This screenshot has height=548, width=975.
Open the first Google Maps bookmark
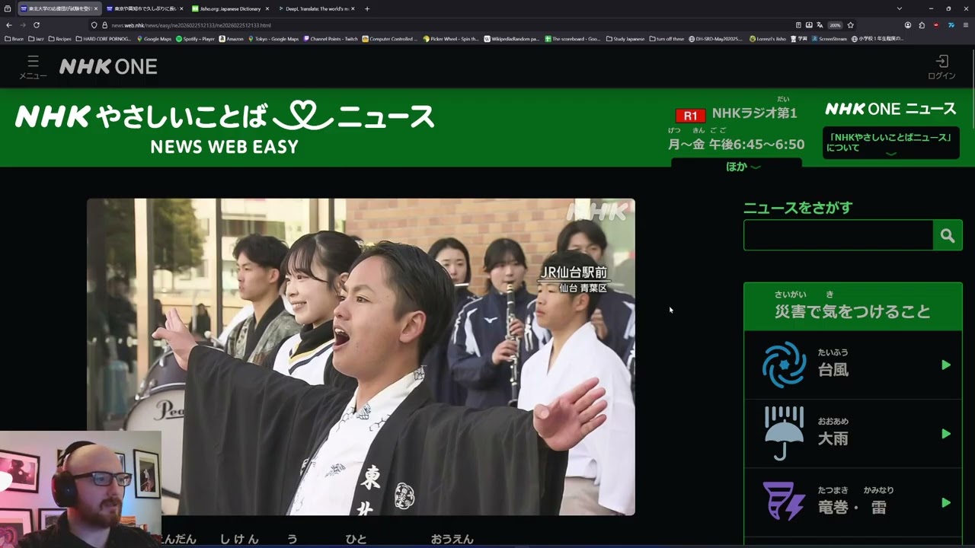(x=154, y=39)
